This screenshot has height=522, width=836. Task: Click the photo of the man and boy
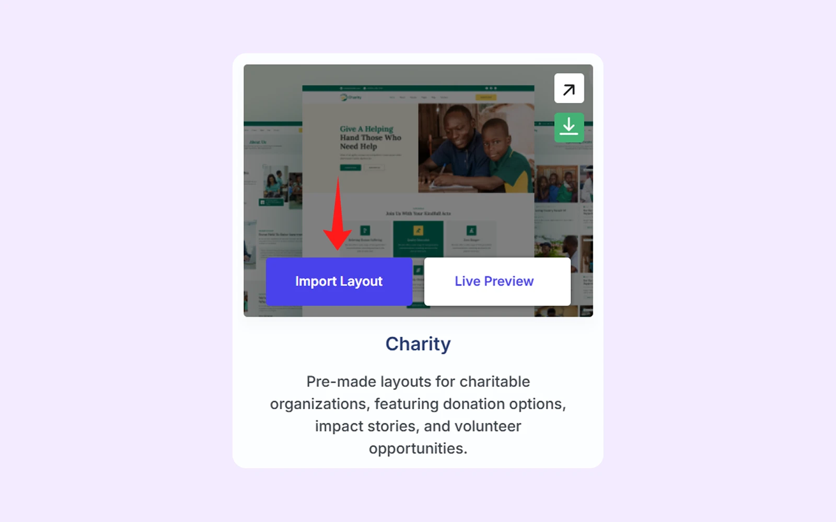tap(476, 148)
